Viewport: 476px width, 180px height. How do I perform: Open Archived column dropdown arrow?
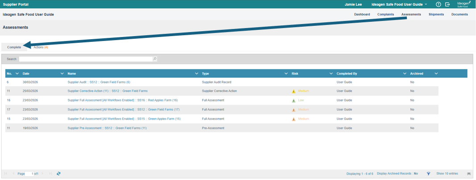[x=436, y=74]
